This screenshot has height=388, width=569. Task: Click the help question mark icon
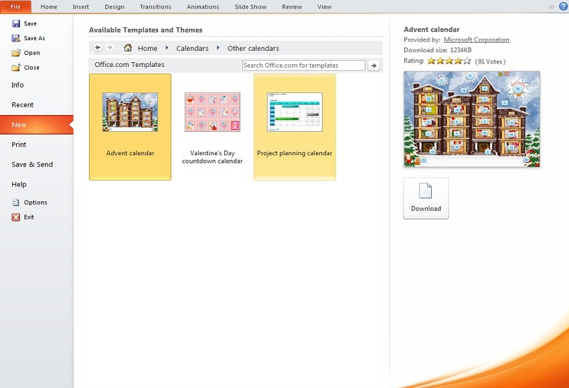[x=562, y=7]
